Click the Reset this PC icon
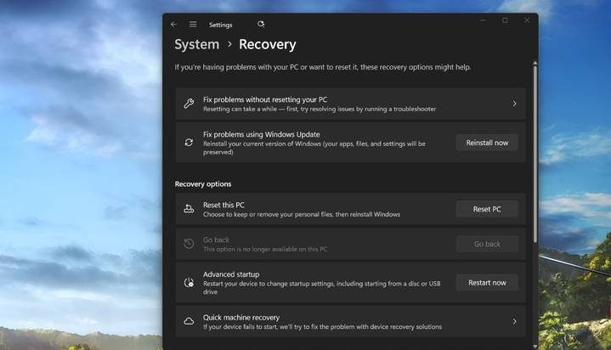Screen dimensions: 611x350 [189, 209]
